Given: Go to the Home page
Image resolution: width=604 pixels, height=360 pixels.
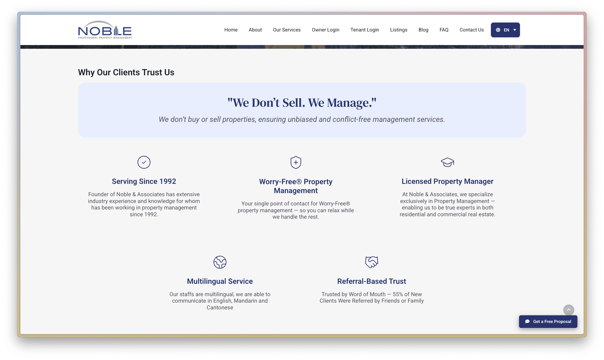Looking at the screenshot, I should 231,30.
